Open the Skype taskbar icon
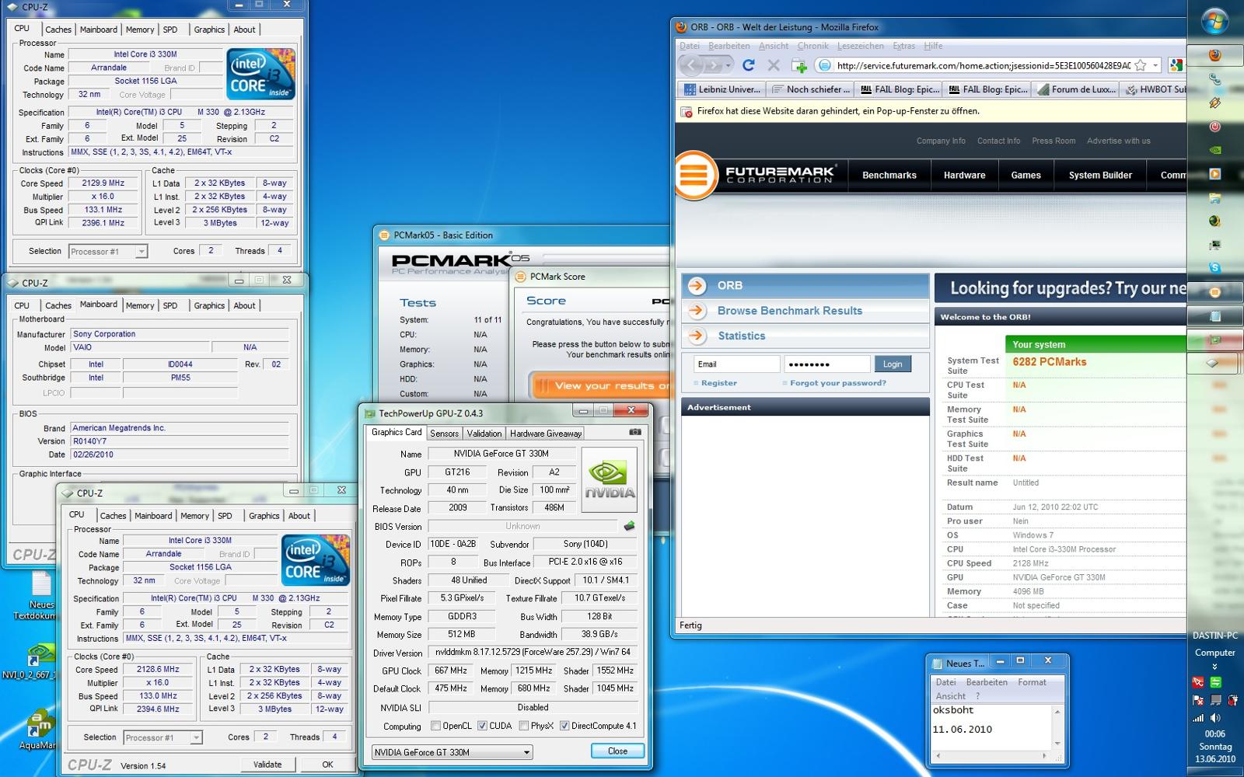 [1214, 268]
